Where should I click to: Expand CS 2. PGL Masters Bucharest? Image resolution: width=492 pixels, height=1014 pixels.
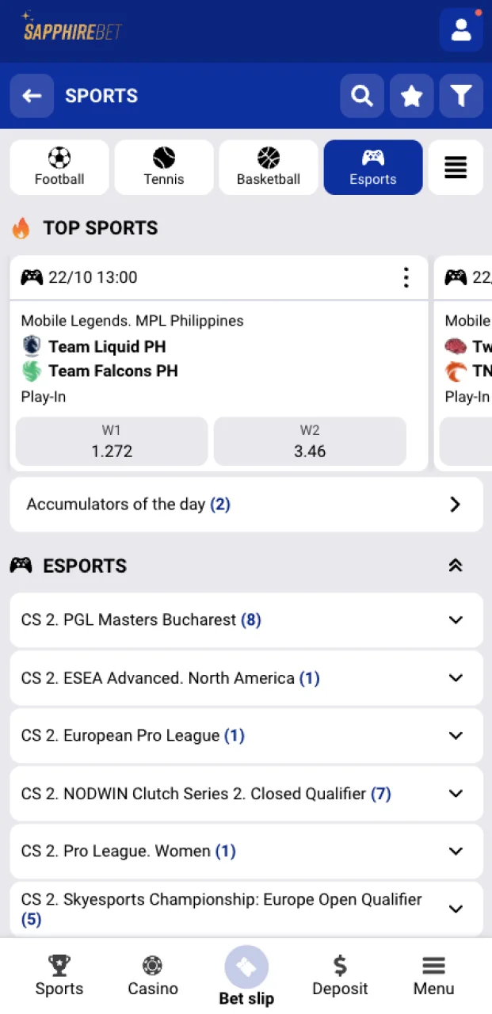pyautogui.click(x=246, y=619)
